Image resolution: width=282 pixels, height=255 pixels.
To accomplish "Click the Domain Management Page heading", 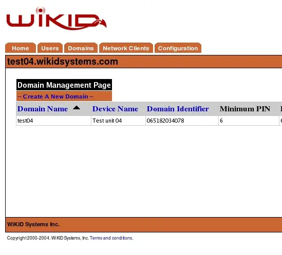I will [64, 85].
